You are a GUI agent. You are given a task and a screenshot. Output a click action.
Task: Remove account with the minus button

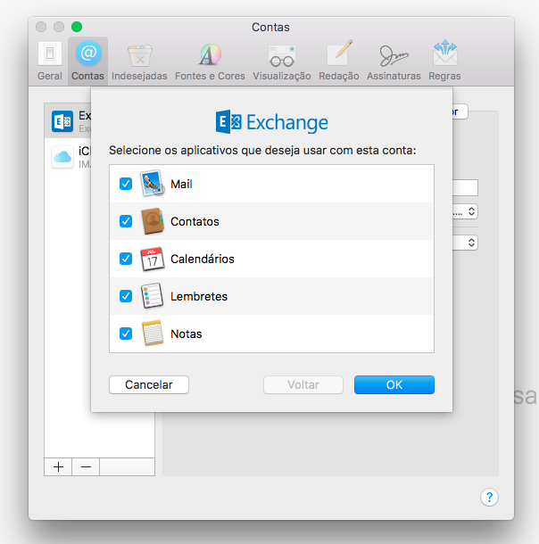click(x=86, y=466)
